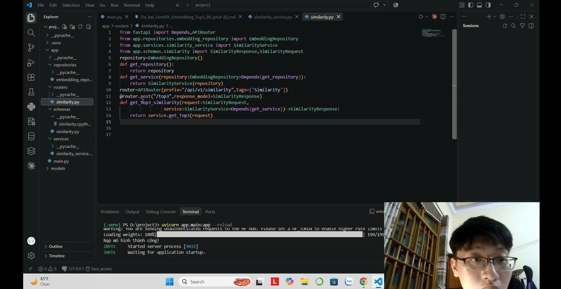This screenshot has width=561, height=289.
Task: Switch to the Problems panel tab
Action: 110,212
